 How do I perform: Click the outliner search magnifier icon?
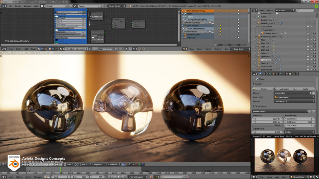(298, 10)
